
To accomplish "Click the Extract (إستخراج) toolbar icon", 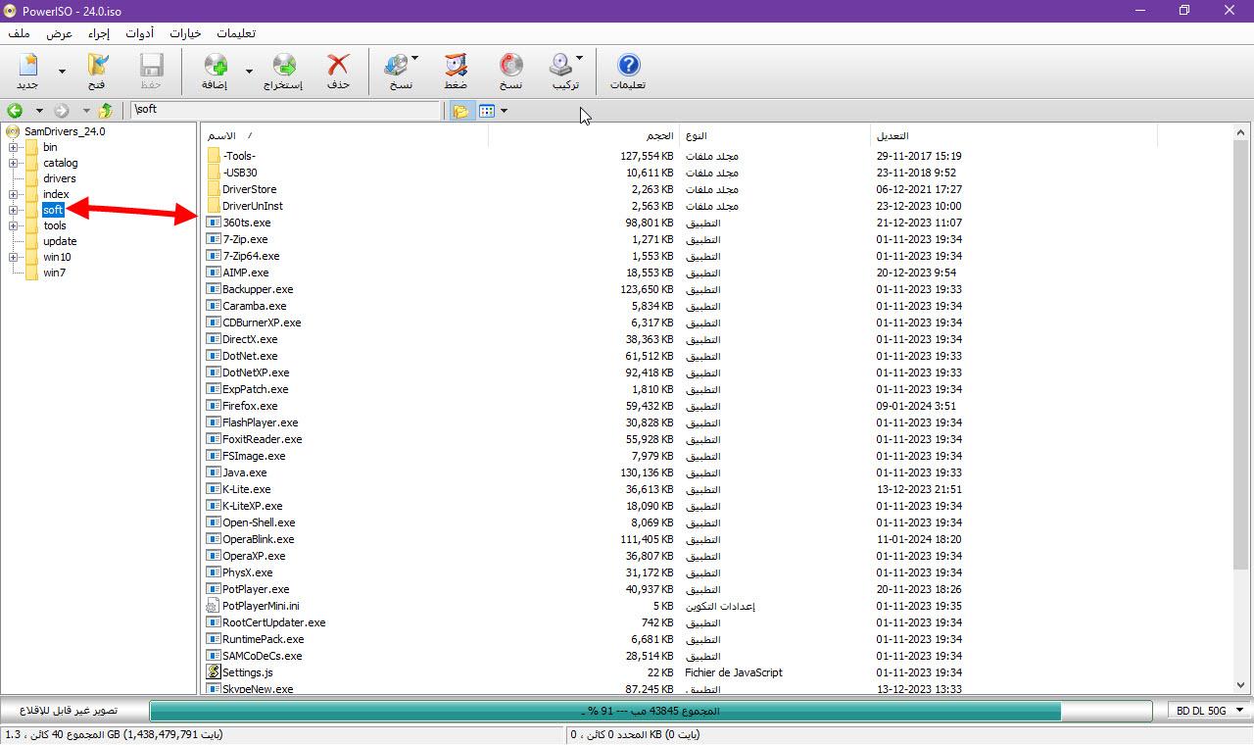I will click(x=283, y=66).
